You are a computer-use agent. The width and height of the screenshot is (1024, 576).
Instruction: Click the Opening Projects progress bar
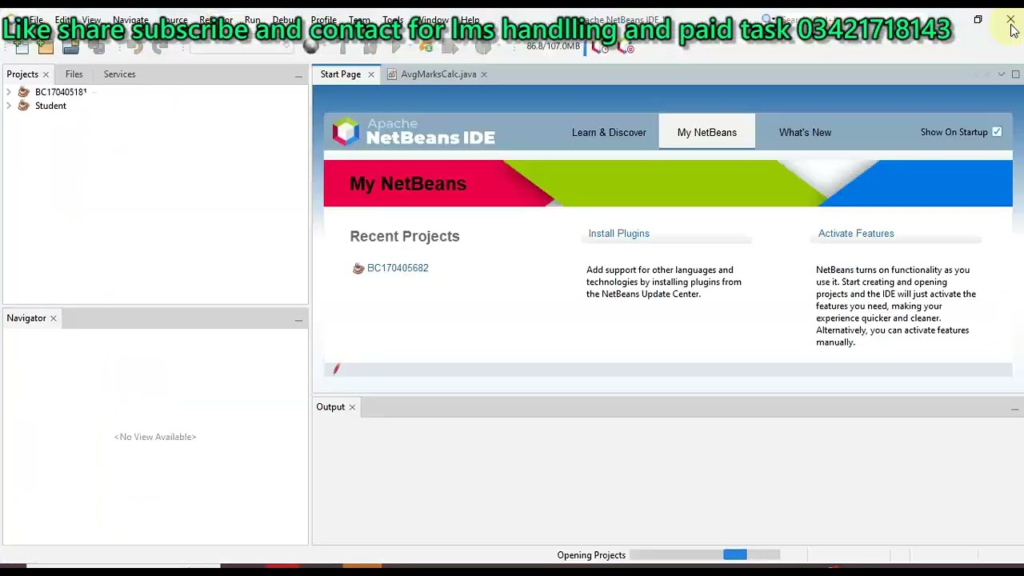705,555
